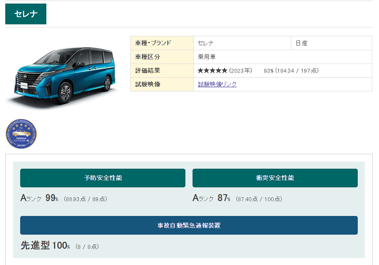The image size is (379, 265).
Task: Click the (88.93点 / 89点) points text
Action: pyautogui.click(x=85, y=199)
